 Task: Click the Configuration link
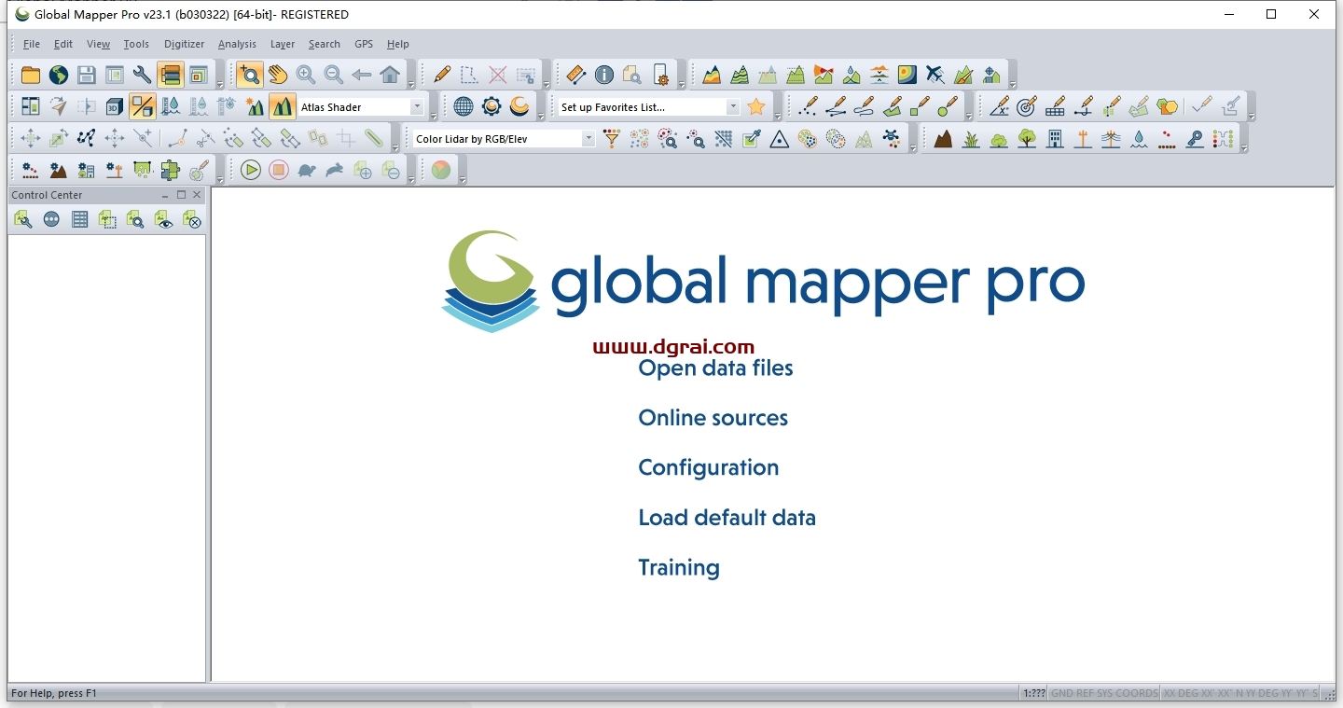(708, 468)
